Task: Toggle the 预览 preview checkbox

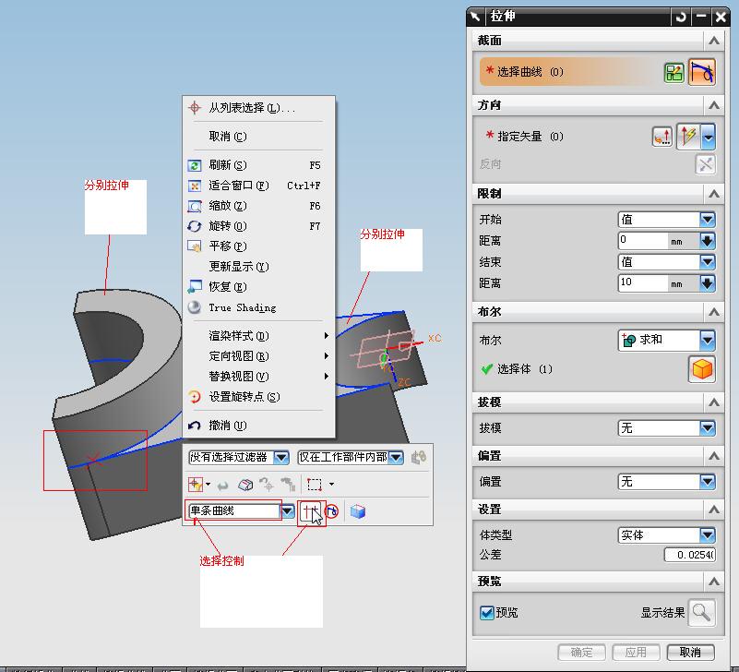Action: click(486, 613)
